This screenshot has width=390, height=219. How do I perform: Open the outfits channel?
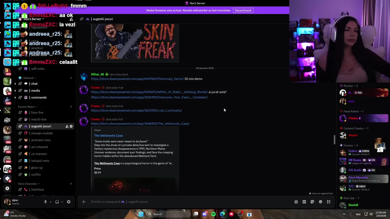(x=45, y=175)
